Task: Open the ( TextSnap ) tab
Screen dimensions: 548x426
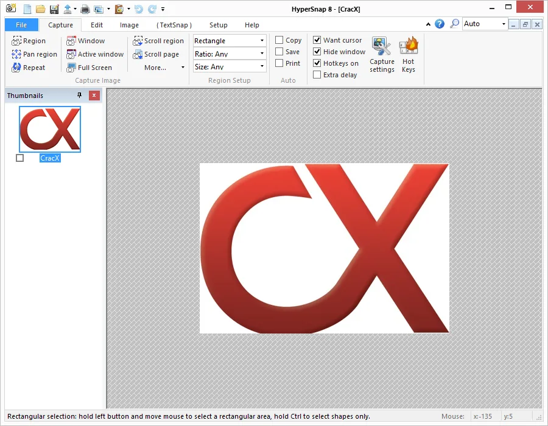Action: (174, 25)
